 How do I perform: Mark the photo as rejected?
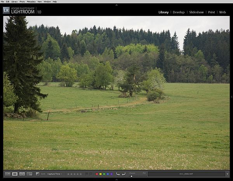91,174
